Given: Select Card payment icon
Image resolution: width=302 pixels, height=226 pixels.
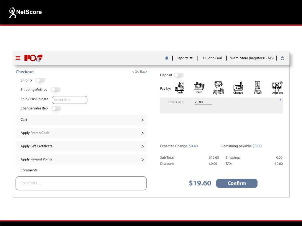Looking at the screenshot, I should click(x=199, y=87).
